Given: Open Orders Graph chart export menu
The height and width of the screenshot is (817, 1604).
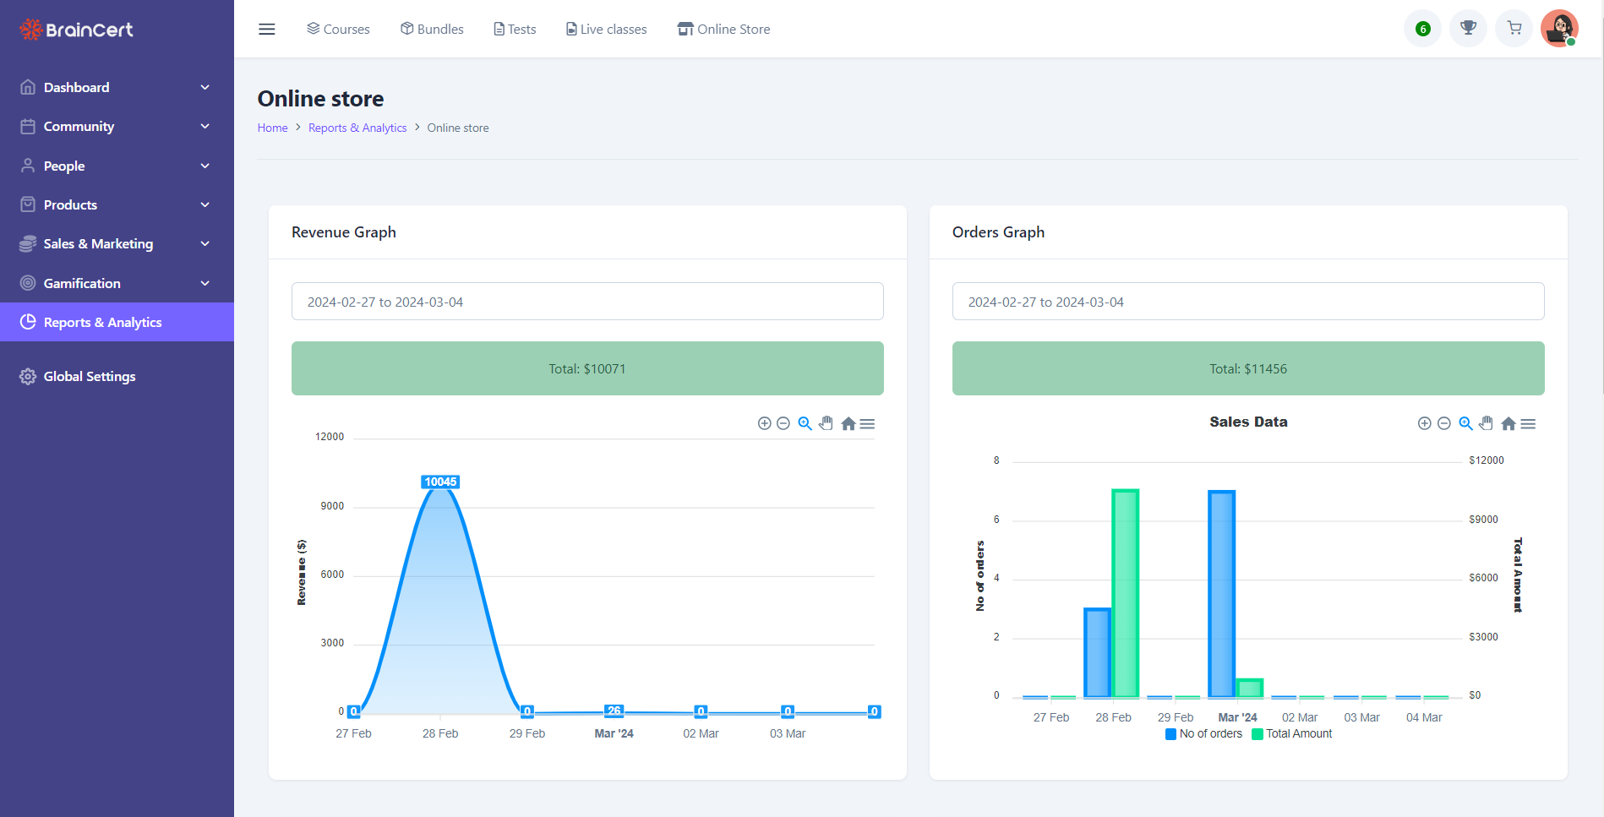Looking at the screenshot, I should coord(1528,423).
